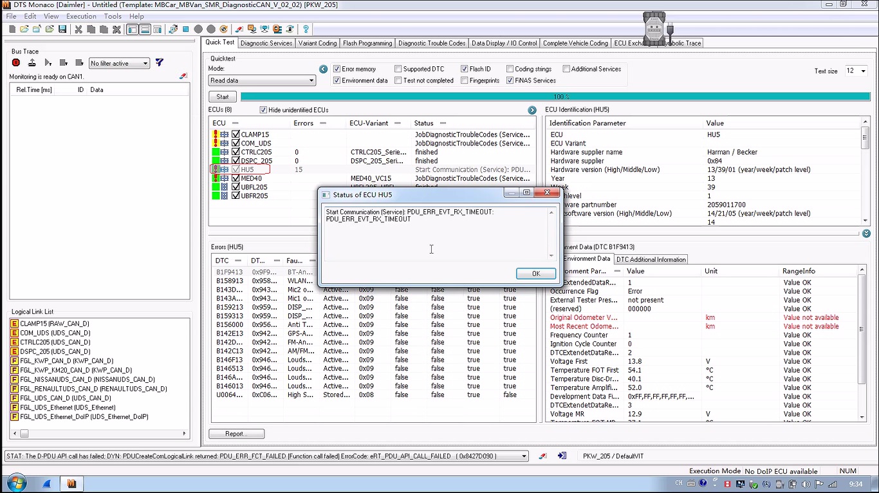Uncheck the Error memory checkbox
Viewport: 879px width, 493px height.
point(337,69)
